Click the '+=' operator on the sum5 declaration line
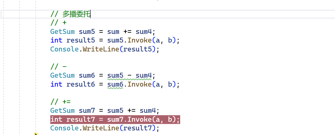335x135 pixels. [x=127, y=32]
